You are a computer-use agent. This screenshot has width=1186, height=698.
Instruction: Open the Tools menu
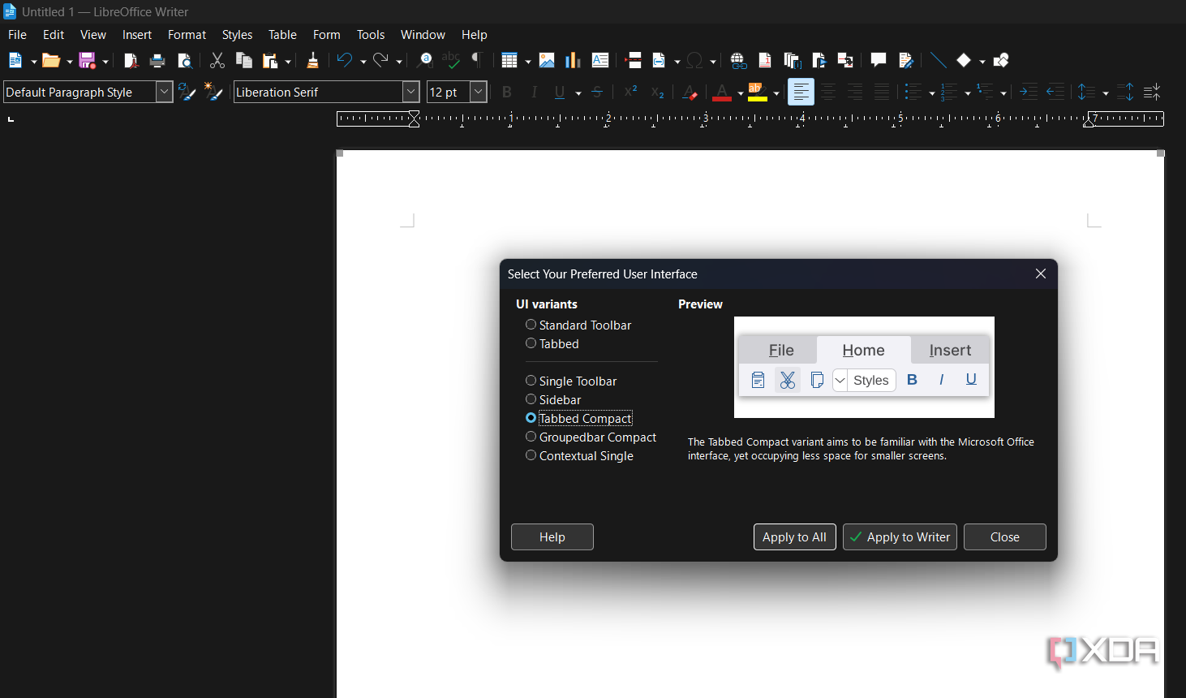click(371, 35)
